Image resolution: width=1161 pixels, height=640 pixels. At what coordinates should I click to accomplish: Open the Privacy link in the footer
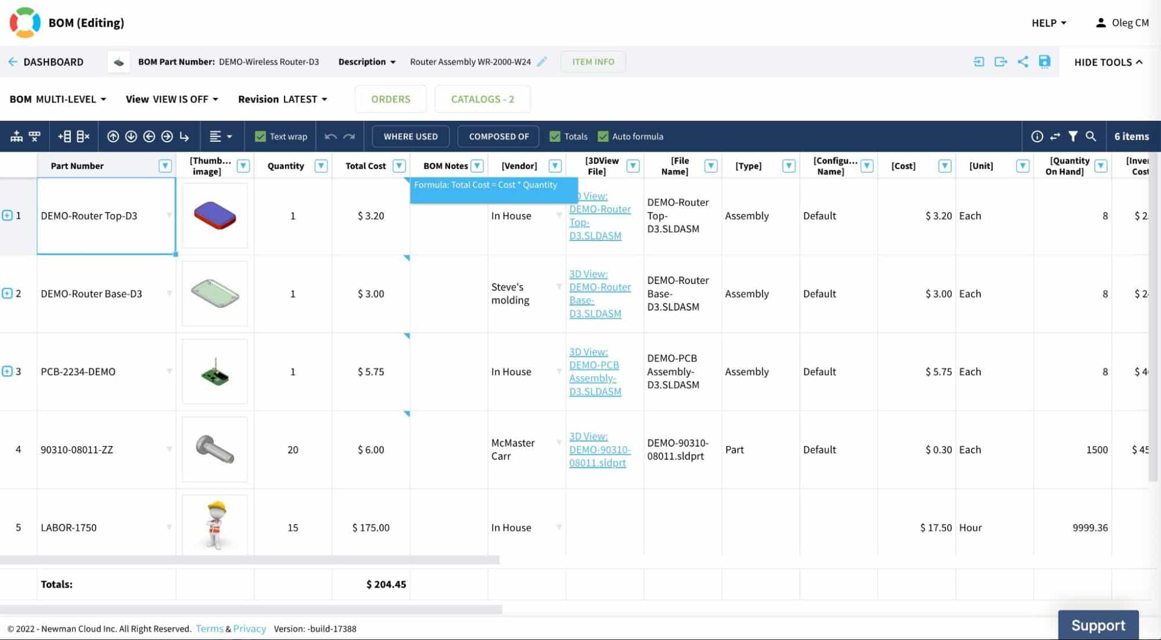(250, 628)
